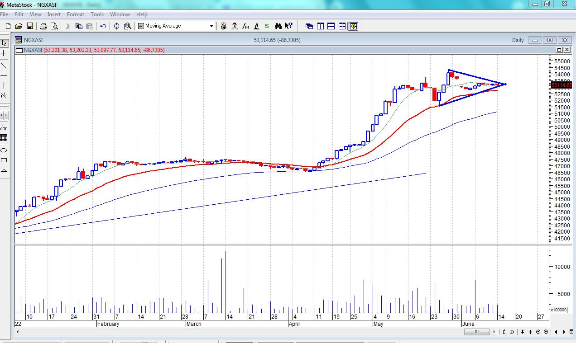Select the crosshairs icon in toolbar
This screenshot has height=343, width=576.
point(116,26)
